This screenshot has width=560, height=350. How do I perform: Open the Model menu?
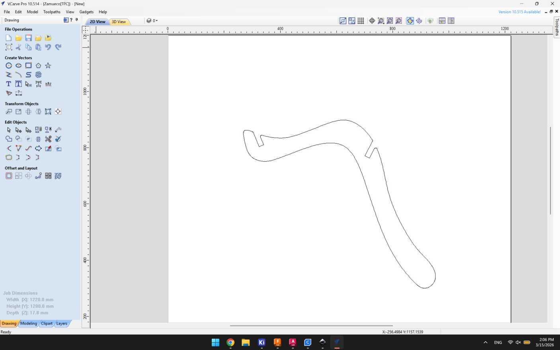tap(32, 12)
